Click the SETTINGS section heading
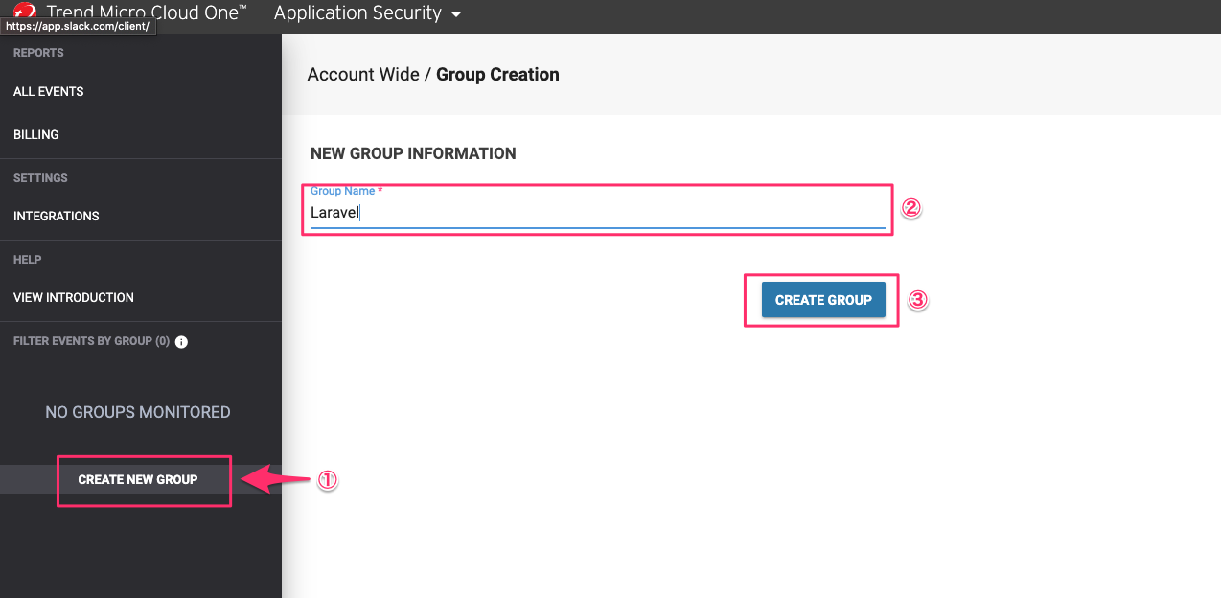The height and width of the screenshot is (598, 1221). 40,177
